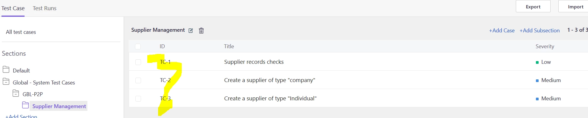The height and width of the screenshot is (118, 588).
Task: Click the Default folder icon
Action: coord(6,70)
